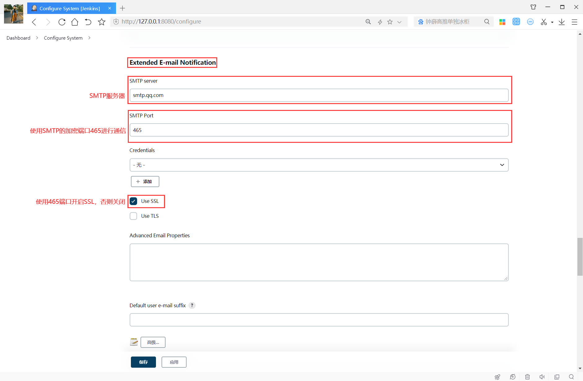
Task: Click the favorite star inside address bar
Action: tap(390, 22)
